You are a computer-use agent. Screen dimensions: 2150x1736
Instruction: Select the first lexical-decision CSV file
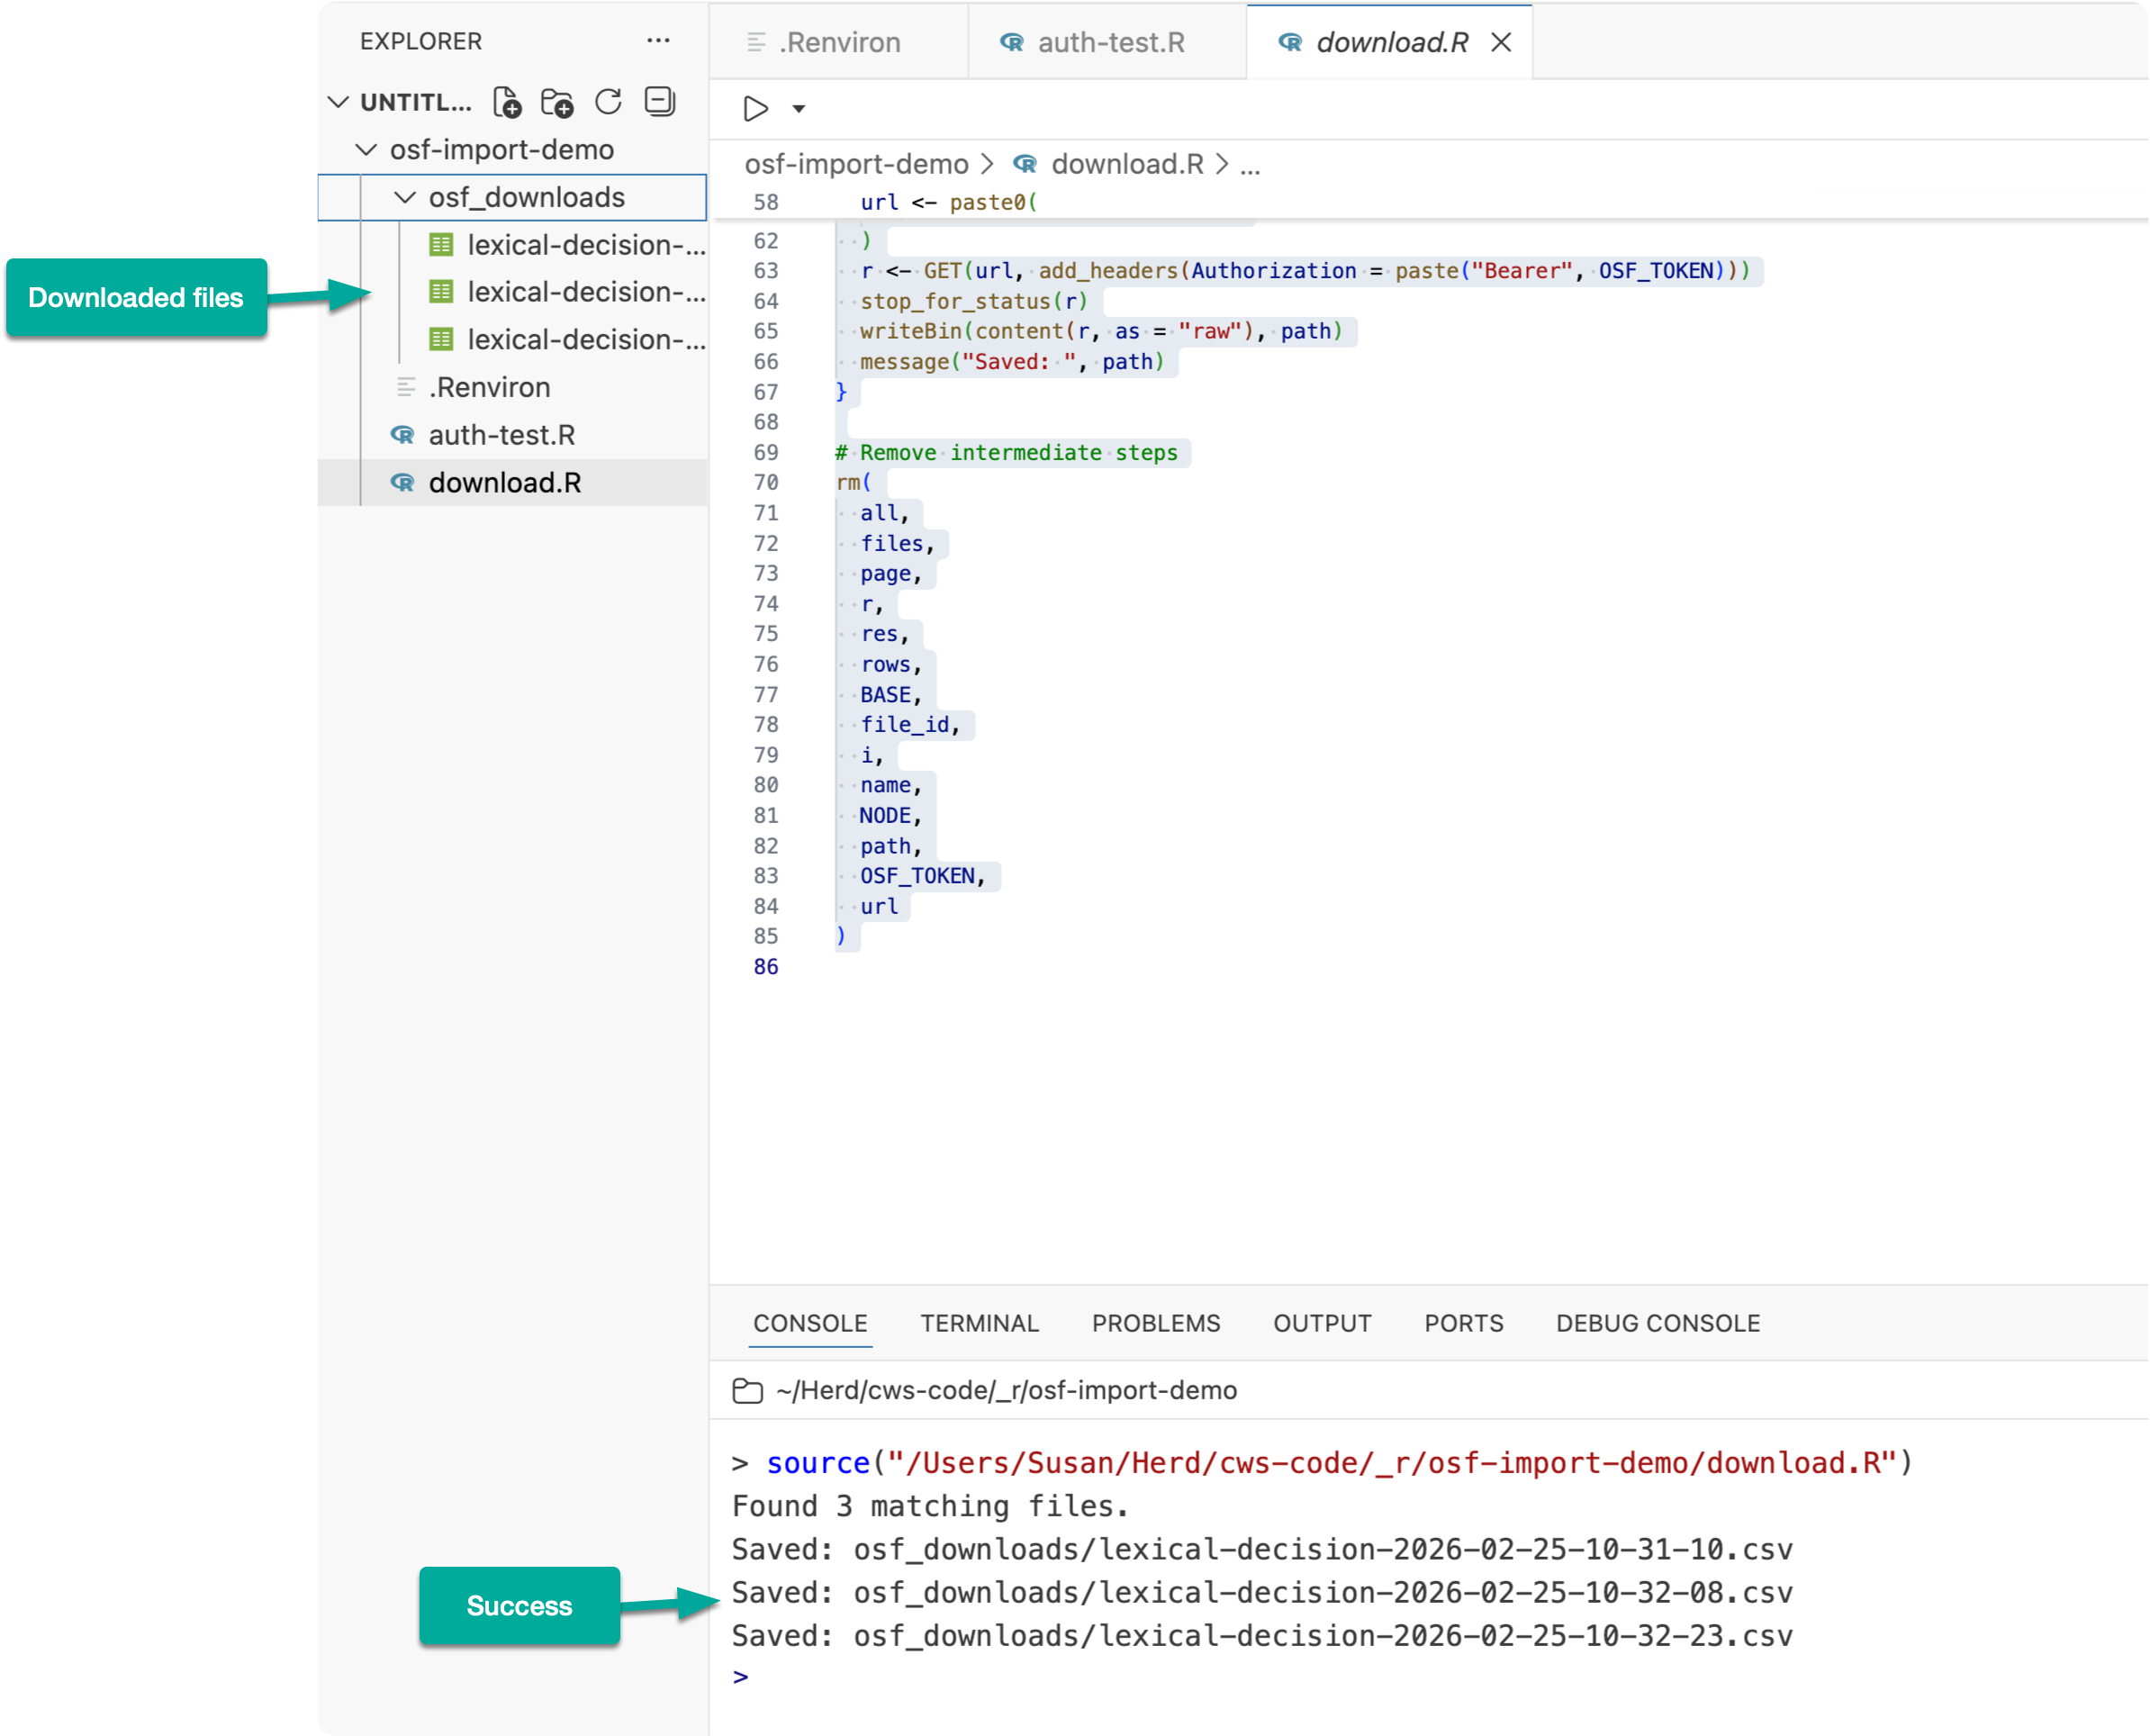(x=585, y=245)
